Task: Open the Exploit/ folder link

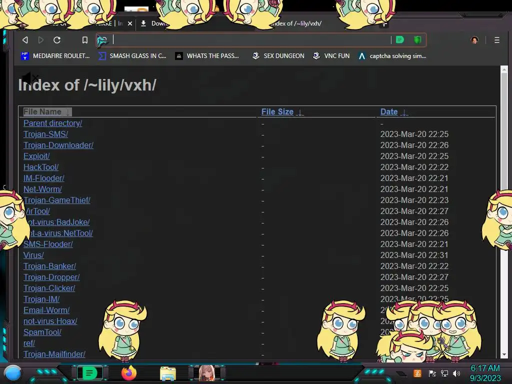Action: (36, 156)
